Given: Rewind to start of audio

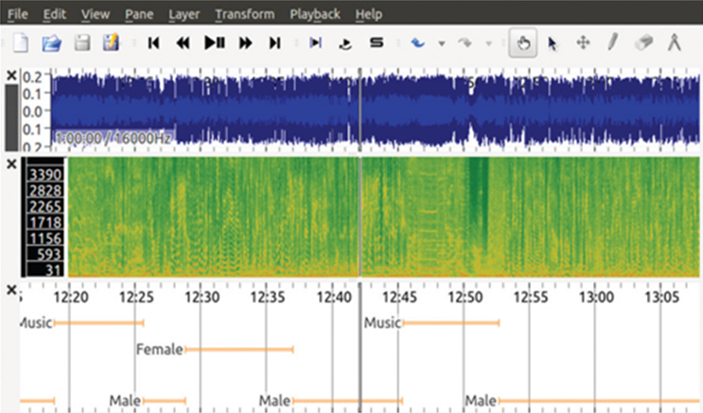Looking at the screenshot, I should (x=154, y=43).
